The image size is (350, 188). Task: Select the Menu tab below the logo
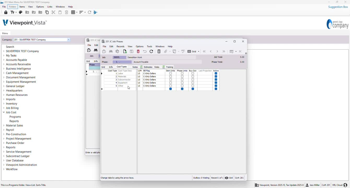(5, 33)
